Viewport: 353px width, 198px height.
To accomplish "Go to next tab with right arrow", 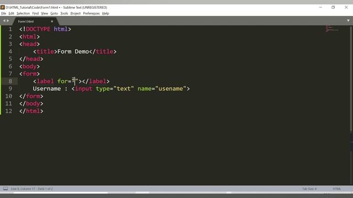I will tap(8, 21).
